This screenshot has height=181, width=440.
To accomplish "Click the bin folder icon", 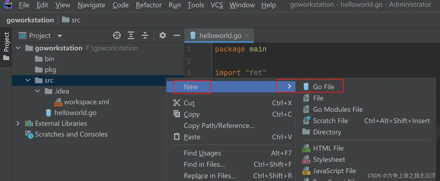I will [39, 59].
